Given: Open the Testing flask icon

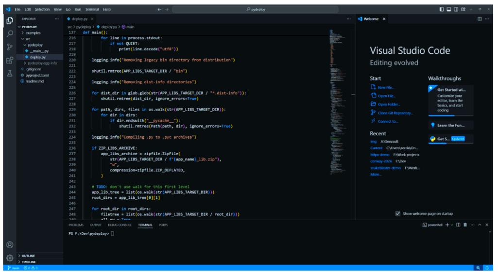Looking at the screenshot, I should click(x=9, y=74).
